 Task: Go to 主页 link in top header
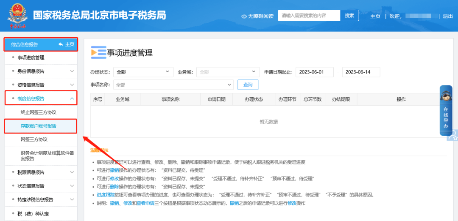pyautogui.click(x=375, y=16)
